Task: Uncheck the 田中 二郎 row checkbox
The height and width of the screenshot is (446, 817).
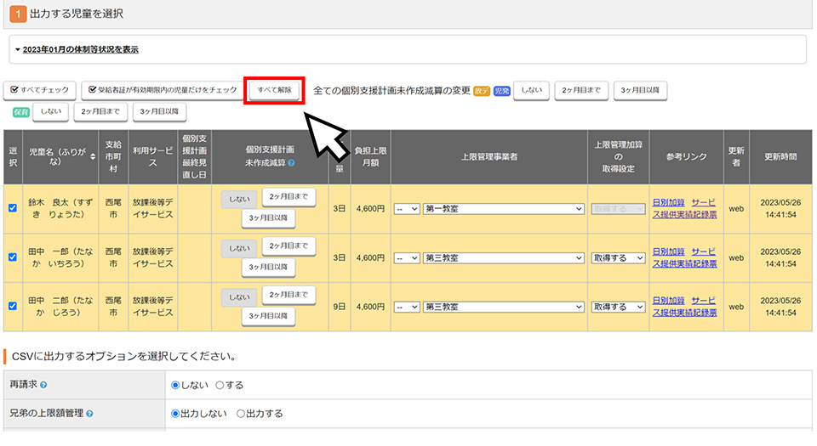Action: [13, 306]
